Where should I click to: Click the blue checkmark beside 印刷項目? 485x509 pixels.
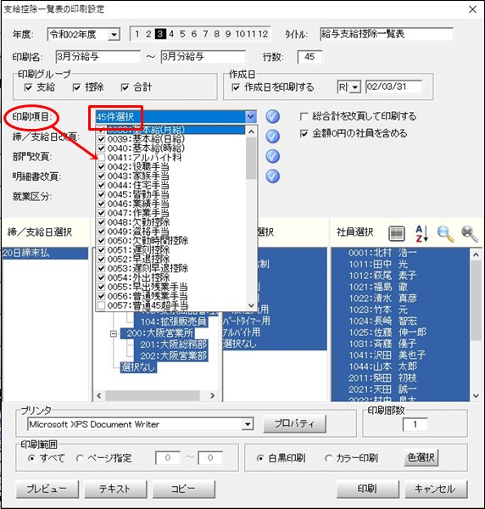272,116
